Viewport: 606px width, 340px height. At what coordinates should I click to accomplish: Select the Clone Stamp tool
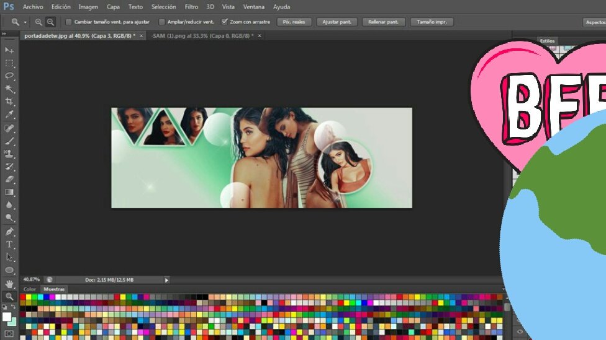pyautogui.click(x=9, y=154)
